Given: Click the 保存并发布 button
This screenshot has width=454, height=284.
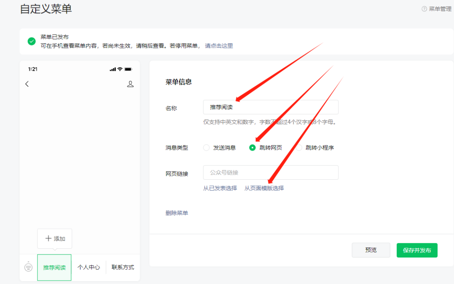Looking at the screenshot, I should pyautogui.click(x=417, y=250).
